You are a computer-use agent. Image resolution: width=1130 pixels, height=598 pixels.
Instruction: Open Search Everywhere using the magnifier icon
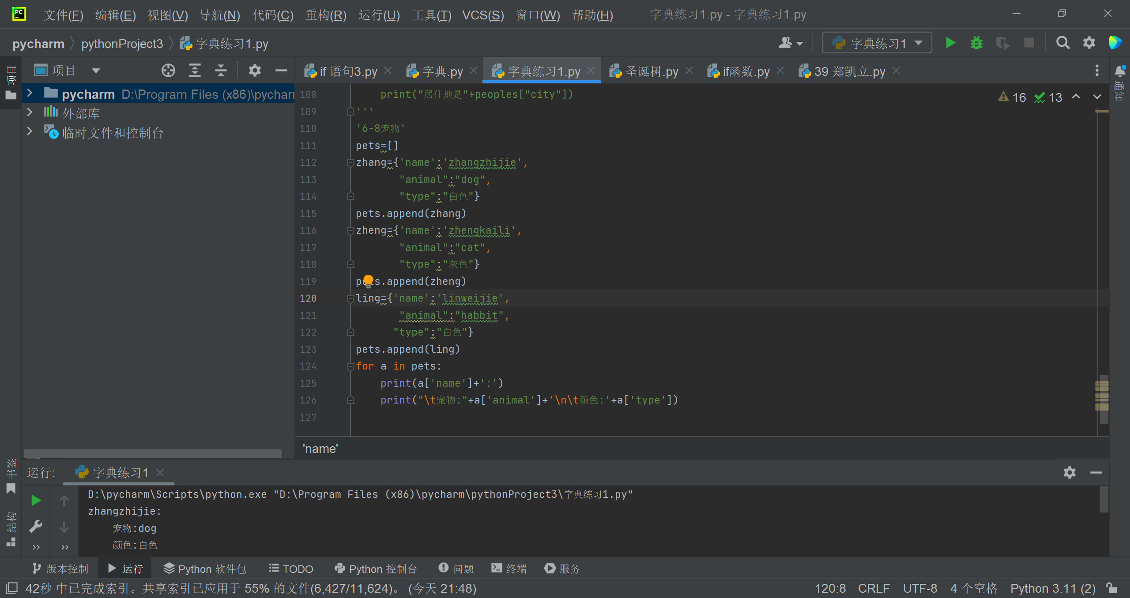coord(1062,43)
